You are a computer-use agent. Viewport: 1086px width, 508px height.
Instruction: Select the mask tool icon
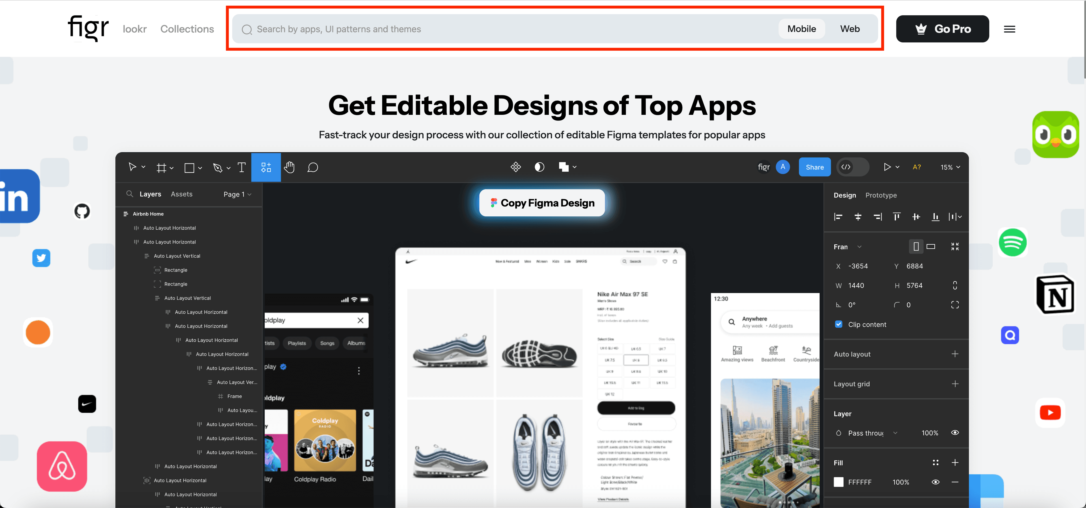(x=539, y=166)
